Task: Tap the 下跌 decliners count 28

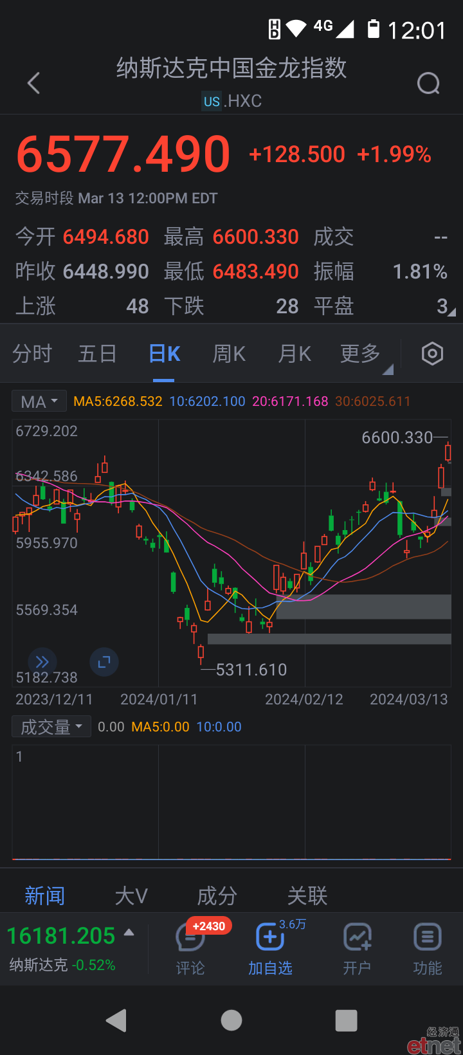Action: click(287, 306)
